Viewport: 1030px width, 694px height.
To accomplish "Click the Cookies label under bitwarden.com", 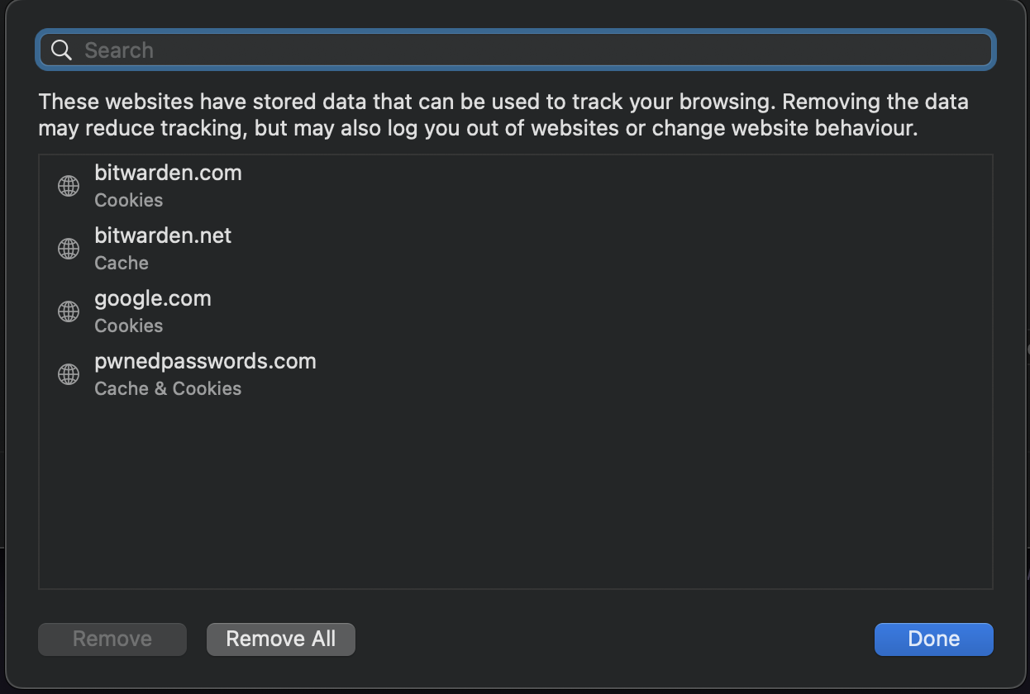I will click(129, 200).
